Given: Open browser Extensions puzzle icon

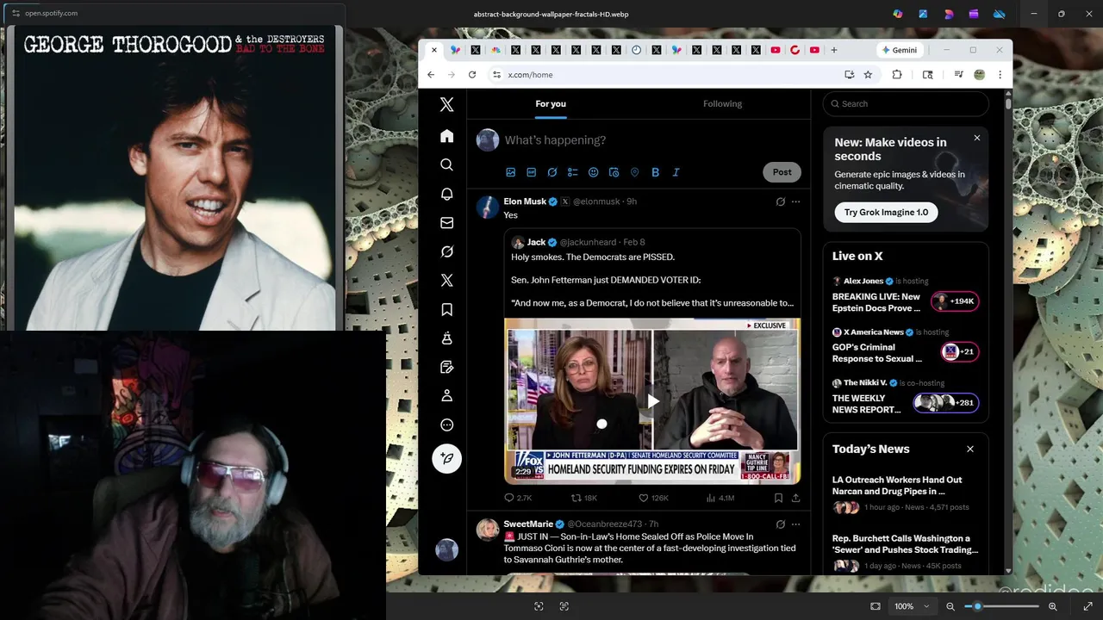Looking at the screenshot, I should pos(897,75).
